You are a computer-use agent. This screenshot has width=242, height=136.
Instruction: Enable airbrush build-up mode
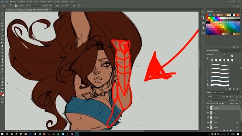[x=74, y=6]
